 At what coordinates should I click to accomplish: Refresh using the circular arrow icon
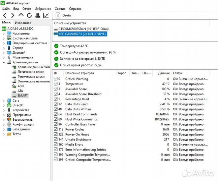click(x=29, y=15)
